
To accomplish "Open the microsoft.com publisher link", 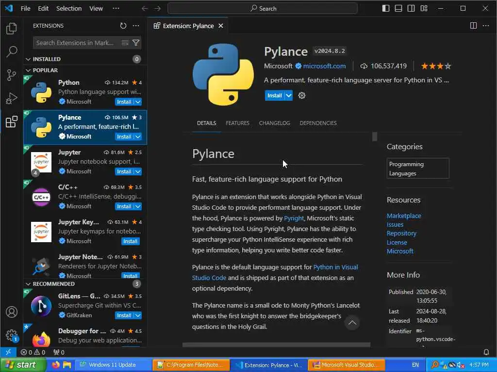I will click(x=324, y=66).
